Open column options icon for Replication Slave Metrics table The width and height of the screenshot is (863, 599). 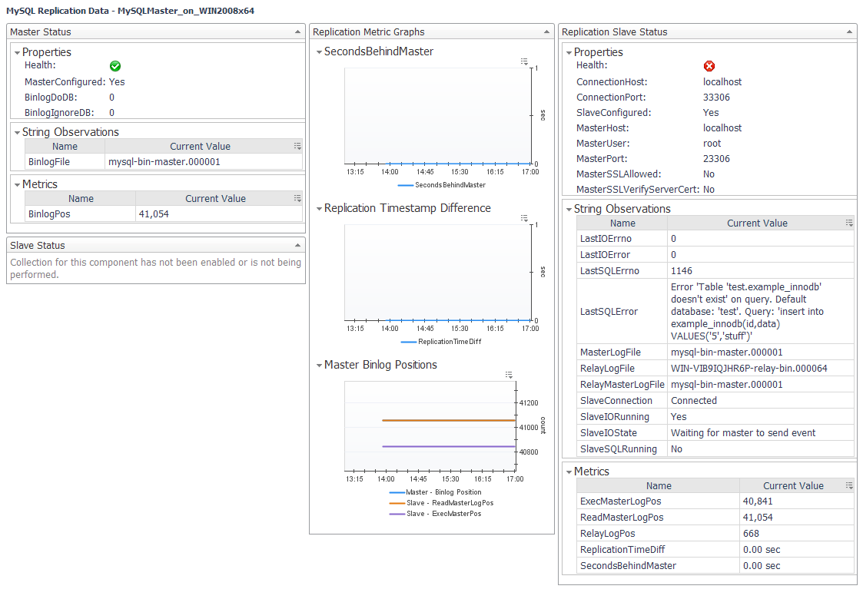pos(849,485)
